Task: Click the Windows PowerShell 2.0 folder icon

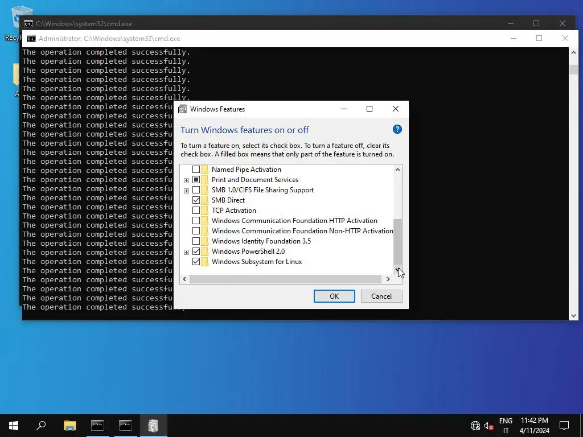Action: pos(205,252)
